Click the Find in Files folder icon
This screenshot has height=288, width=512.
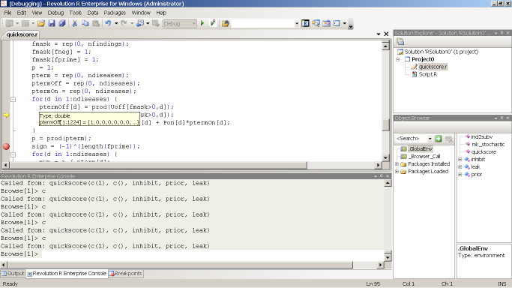point(226,23)
